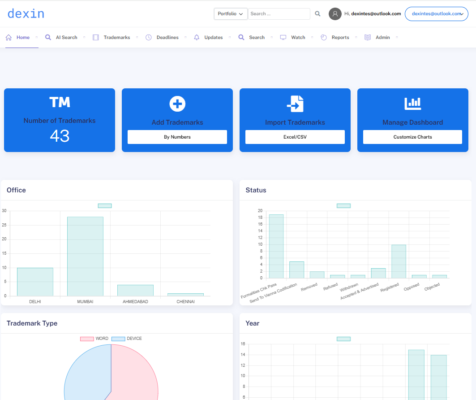The height and width of the screenshot is (400, 476).
Task: Toggle the Office chart legend swatch
Action: tap(105, 206)
